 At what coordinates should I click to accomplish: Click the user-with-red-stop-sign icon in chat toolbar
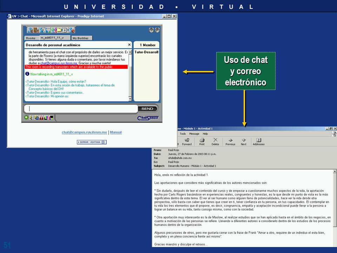[x=72, y=30]
